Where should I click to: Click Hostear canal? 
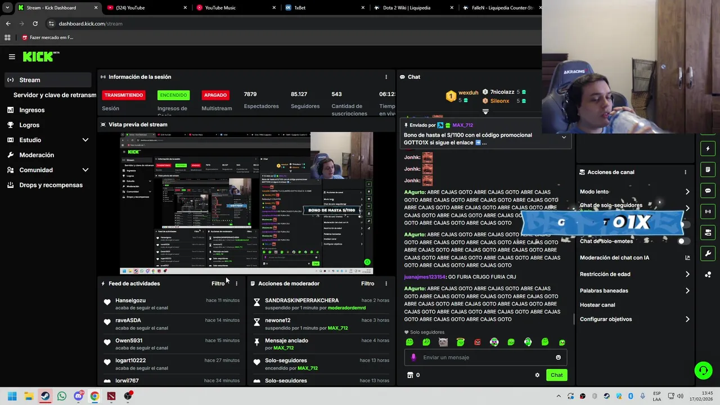pos(597,305)
